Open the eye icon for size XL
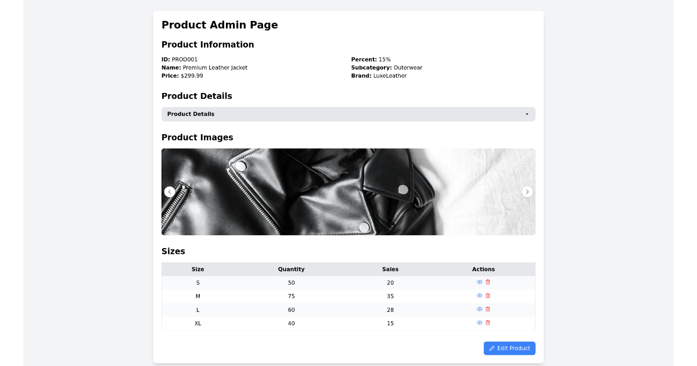The image size is (697, 366). click(479, 323)
